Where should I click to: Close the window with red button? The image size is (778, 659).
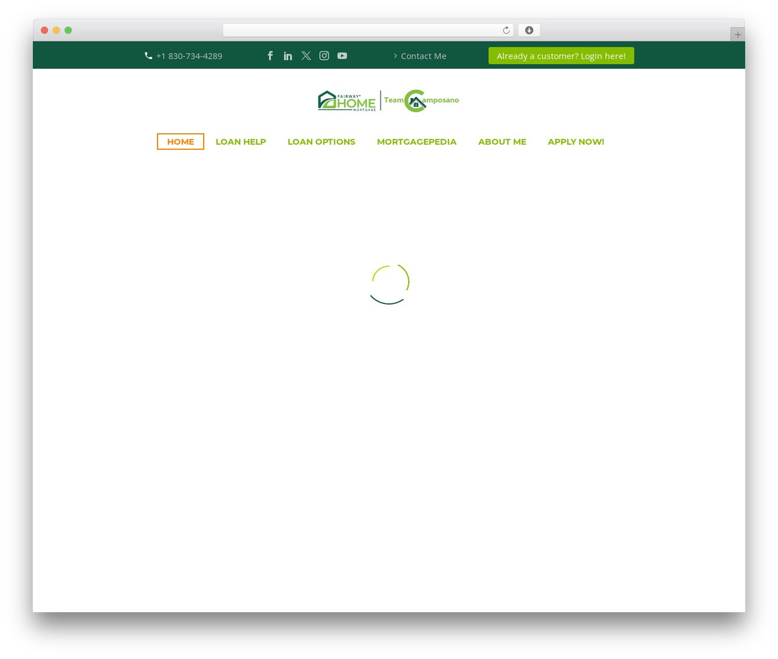(44, 30)
